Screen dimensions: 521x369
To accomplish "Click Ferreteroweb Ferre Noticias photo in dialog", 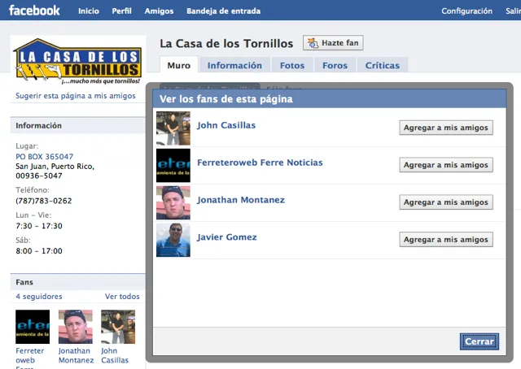I will 173,165.
